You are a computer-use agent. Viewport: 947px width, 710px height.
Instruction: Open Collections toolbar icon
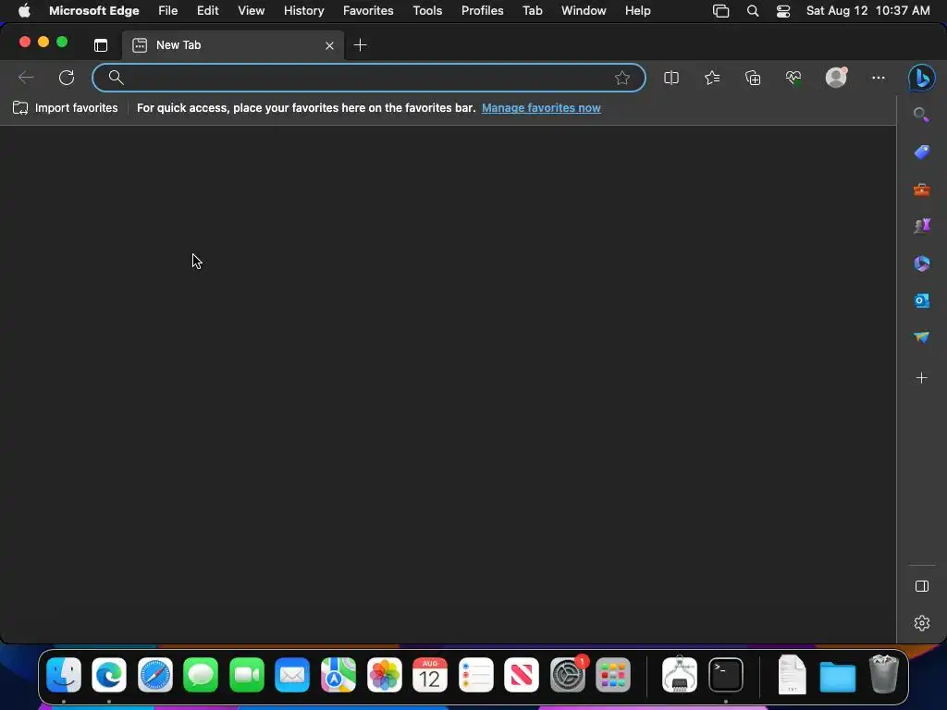(x=753, y=78)
